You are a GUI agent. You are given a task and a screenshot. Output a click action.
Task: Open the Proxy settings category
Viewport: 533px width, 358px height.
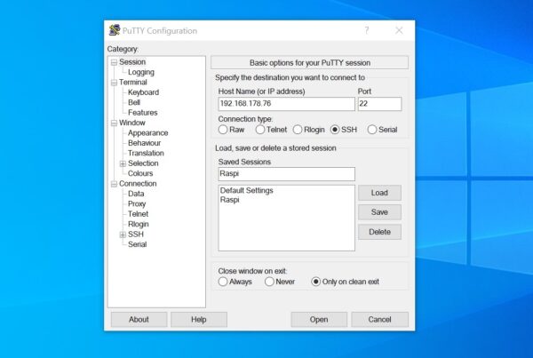[137, 204]
